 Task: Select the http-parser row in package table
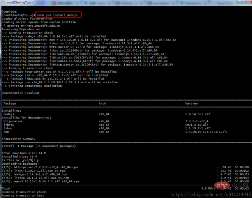point(115,121)
